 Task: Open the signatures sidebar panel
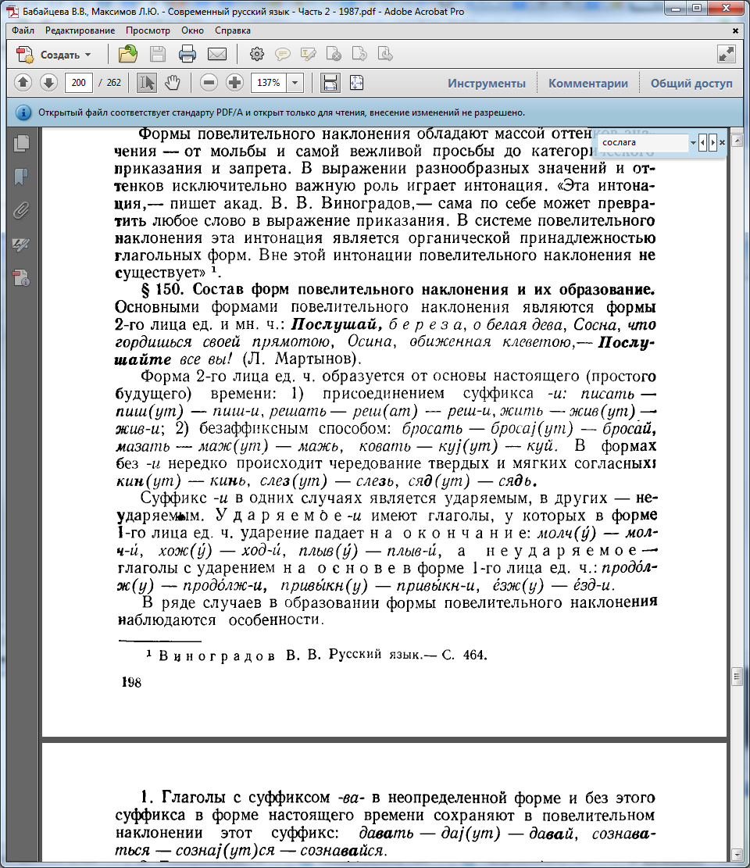[x=21, y=244]
